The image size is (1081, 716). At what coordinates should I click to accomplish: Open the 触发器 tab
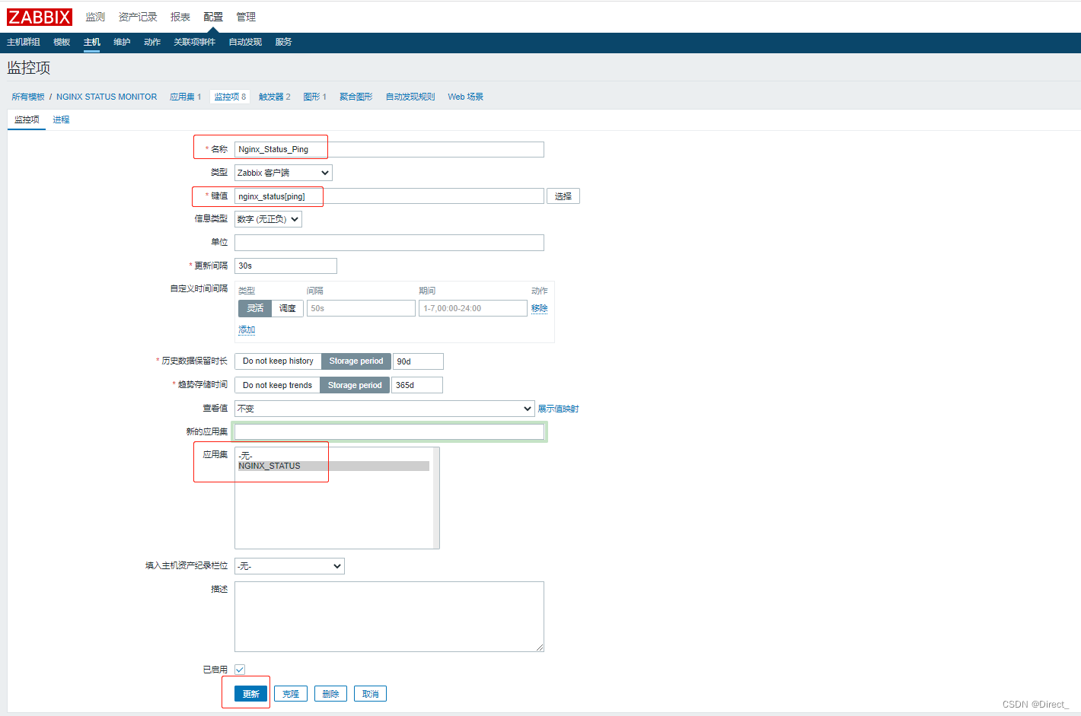pos(274,97)
